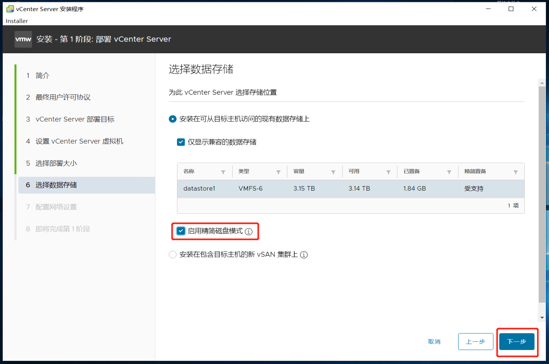The height and width of the screenshot is (364, 549).
Task: Click the info icon next to the vSAN option
Action: coord(304,254)
